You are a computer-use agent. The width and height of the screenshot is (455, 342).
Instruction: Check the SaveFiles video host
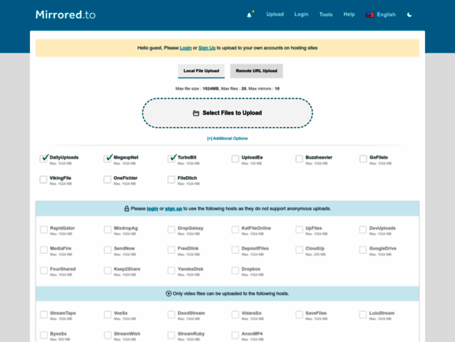pos(299,315)
